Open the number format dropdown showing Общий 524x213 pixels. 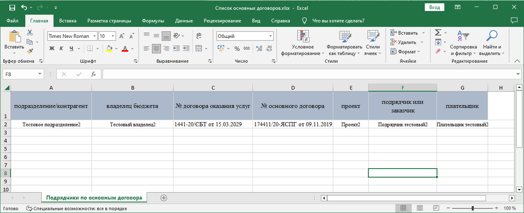(x=270, y=36)
